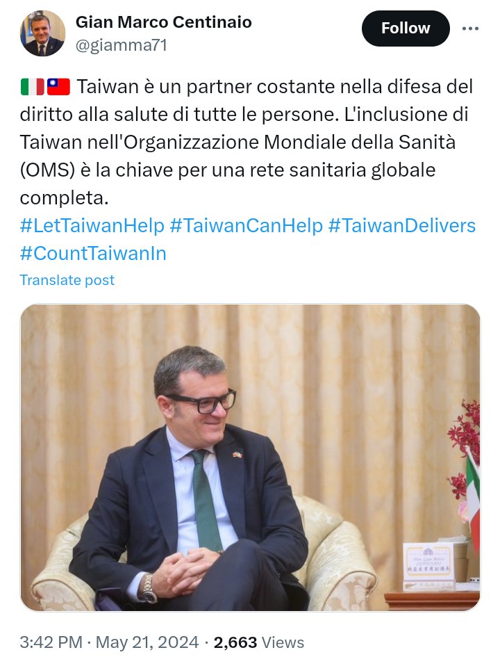Open the @giamma71 handle link

121,45
